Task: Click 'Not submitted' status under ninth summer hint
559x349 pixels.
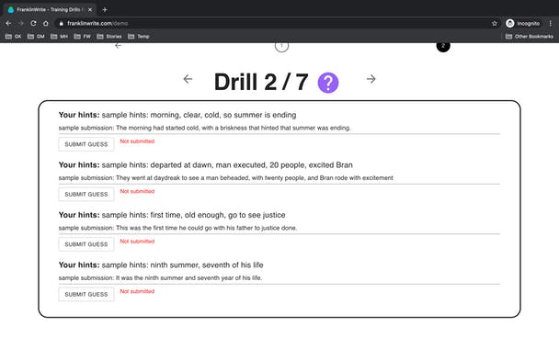Action: coord(137,291)
